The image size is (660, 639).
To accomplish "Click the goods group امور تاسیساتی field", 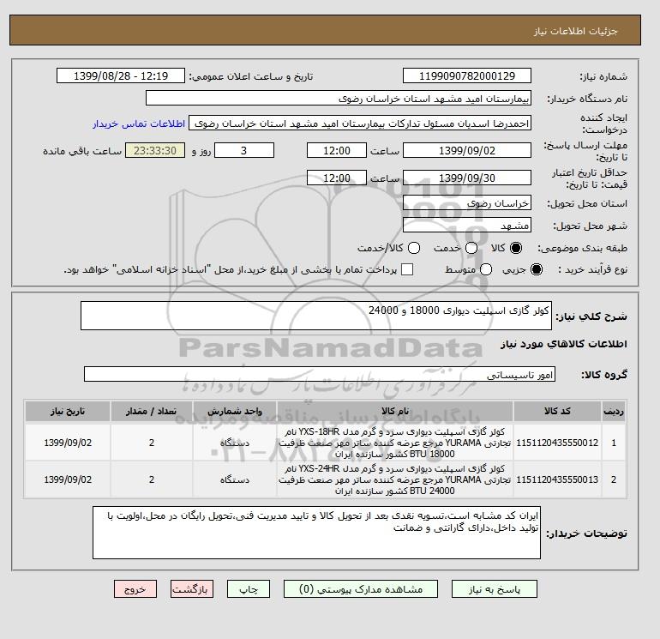I will [x=320, y=374].
